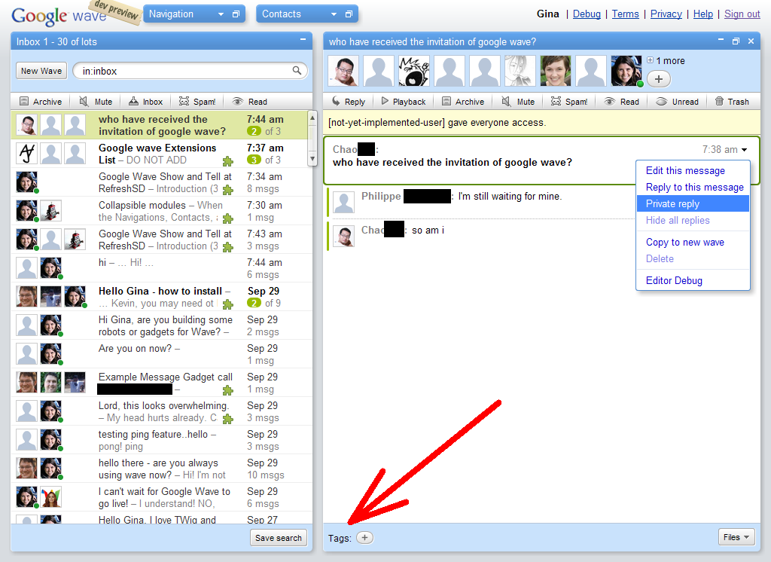Select 'Private reply' from the context menu

coord(672,203)
